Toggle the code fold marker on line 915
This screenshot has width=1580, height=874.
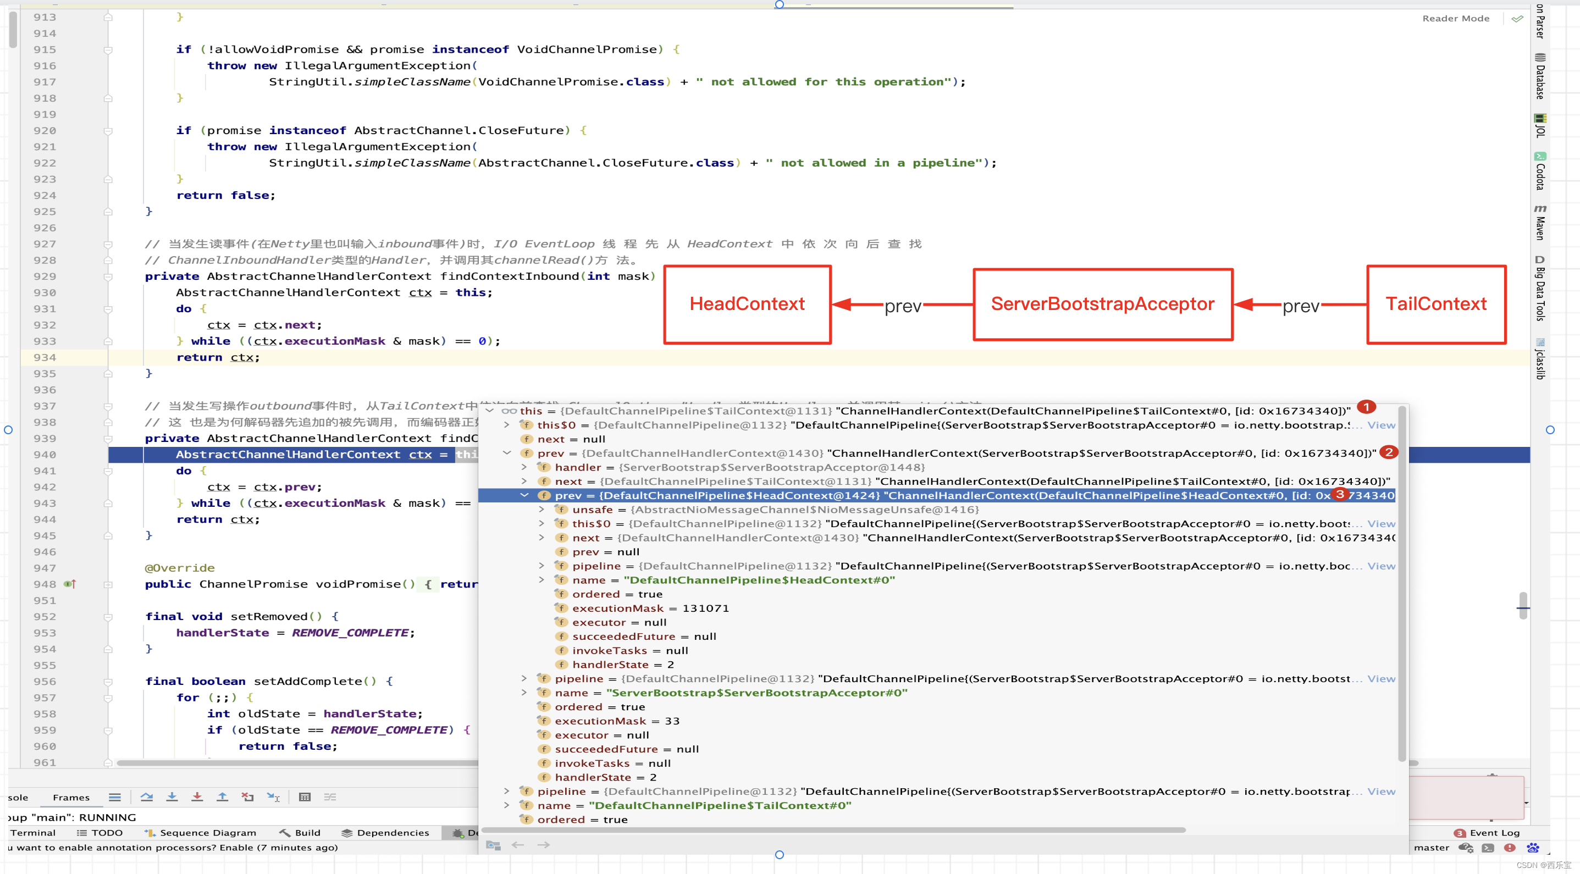point(108,49)
